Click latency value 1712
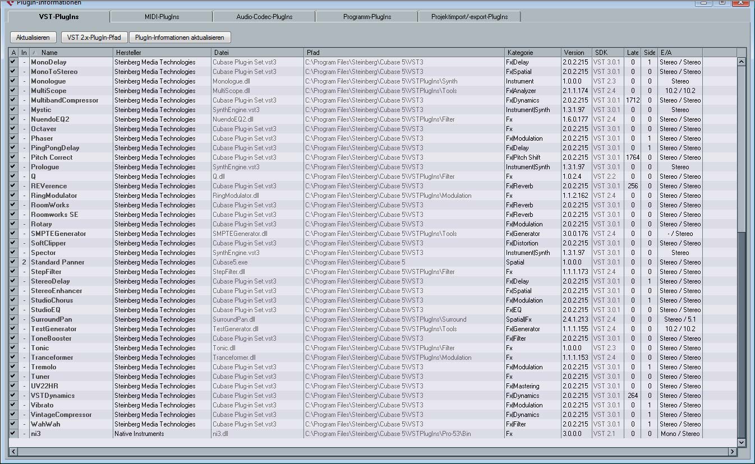 (x=633, y=100)
